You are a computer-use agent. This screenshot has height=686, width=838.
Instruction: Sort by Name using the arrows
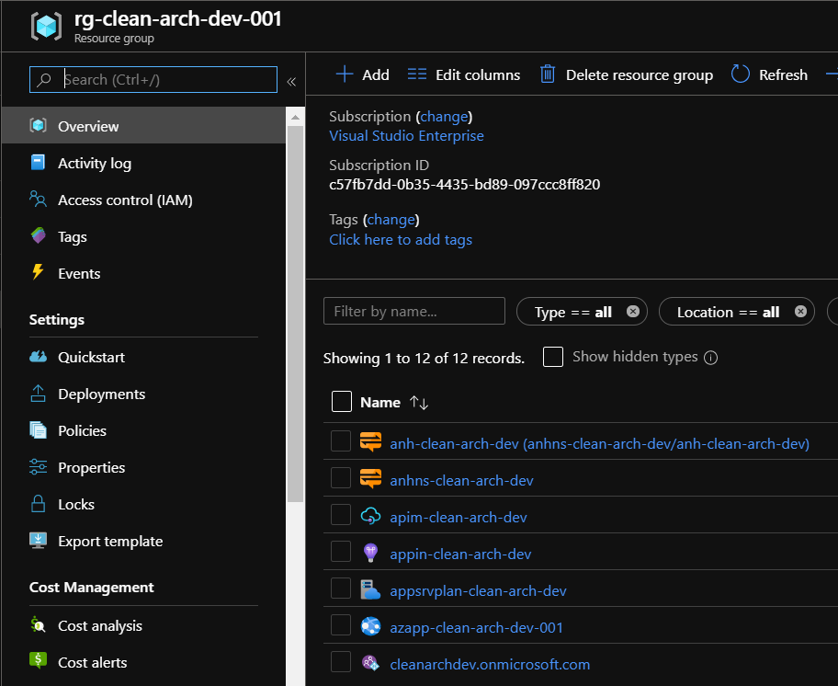419,403
